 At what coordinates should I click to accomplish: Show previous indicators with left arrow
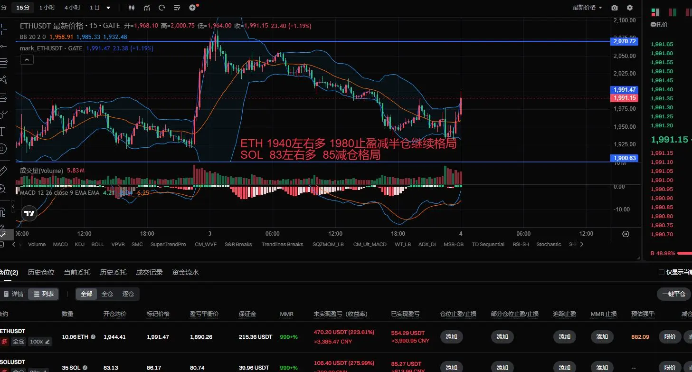click(14, 244)
